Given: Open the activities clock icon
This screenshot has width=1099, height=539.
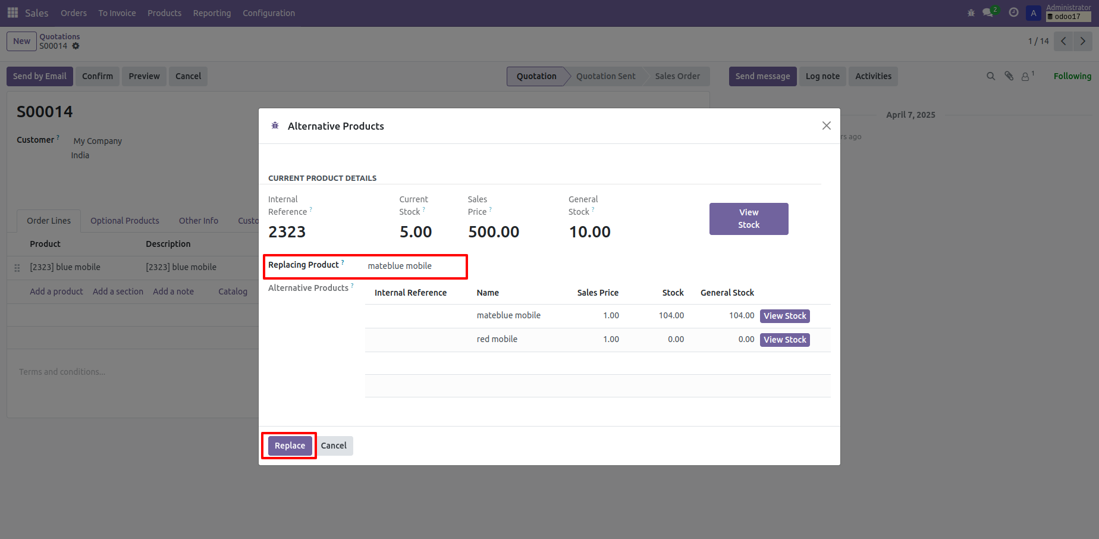Looking at the screenshot, I should point(1014,12).
